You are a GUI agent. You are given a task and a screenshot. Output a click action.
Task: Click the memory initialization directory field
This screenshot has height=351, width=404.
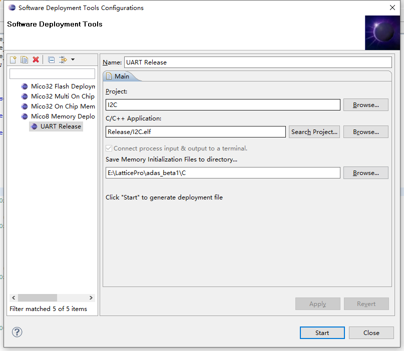tap(223, 172)
